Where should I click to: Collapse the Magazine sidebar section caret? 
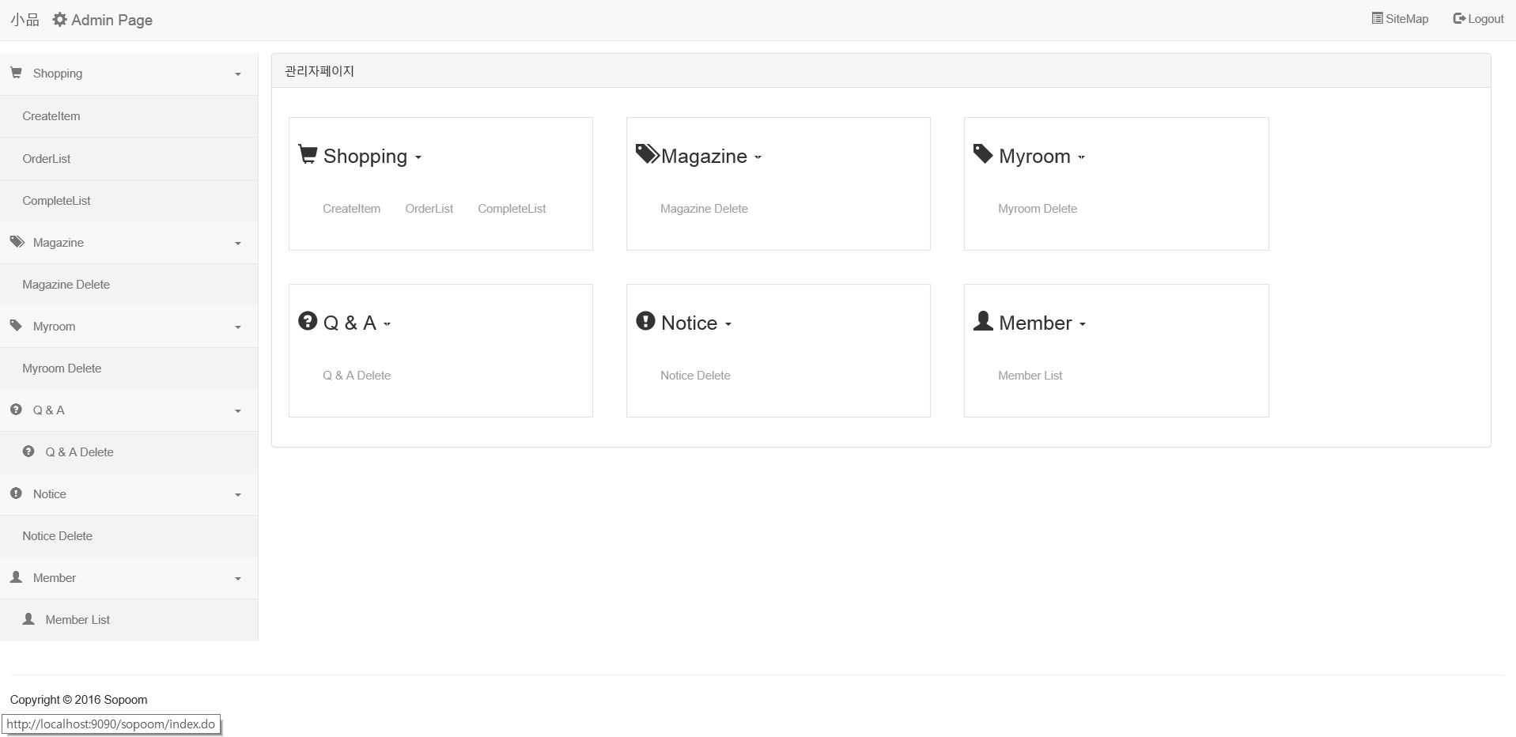click(237, 244)
